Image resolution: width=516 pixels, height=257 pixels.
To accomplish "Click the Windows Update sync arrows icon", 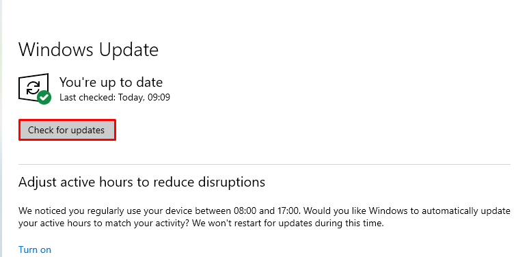I will [33, 88].
